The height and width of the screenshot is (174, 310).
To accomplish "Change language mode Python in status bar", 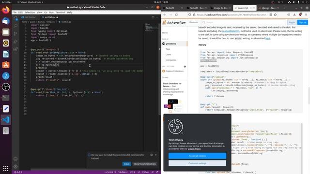I will 145,172.
